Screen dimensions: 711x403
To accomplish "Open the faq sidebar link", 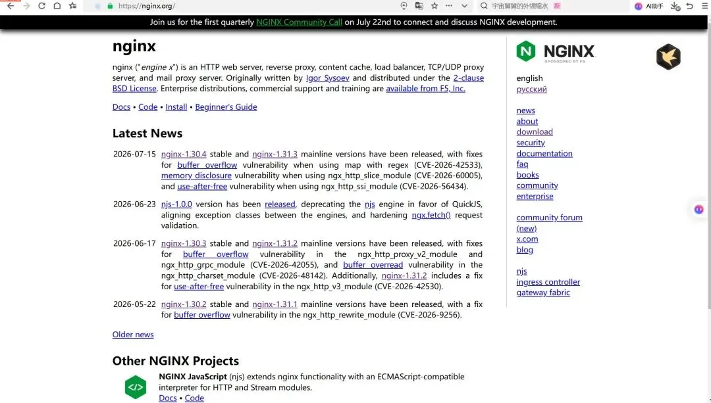I will [x=522, y=164].
